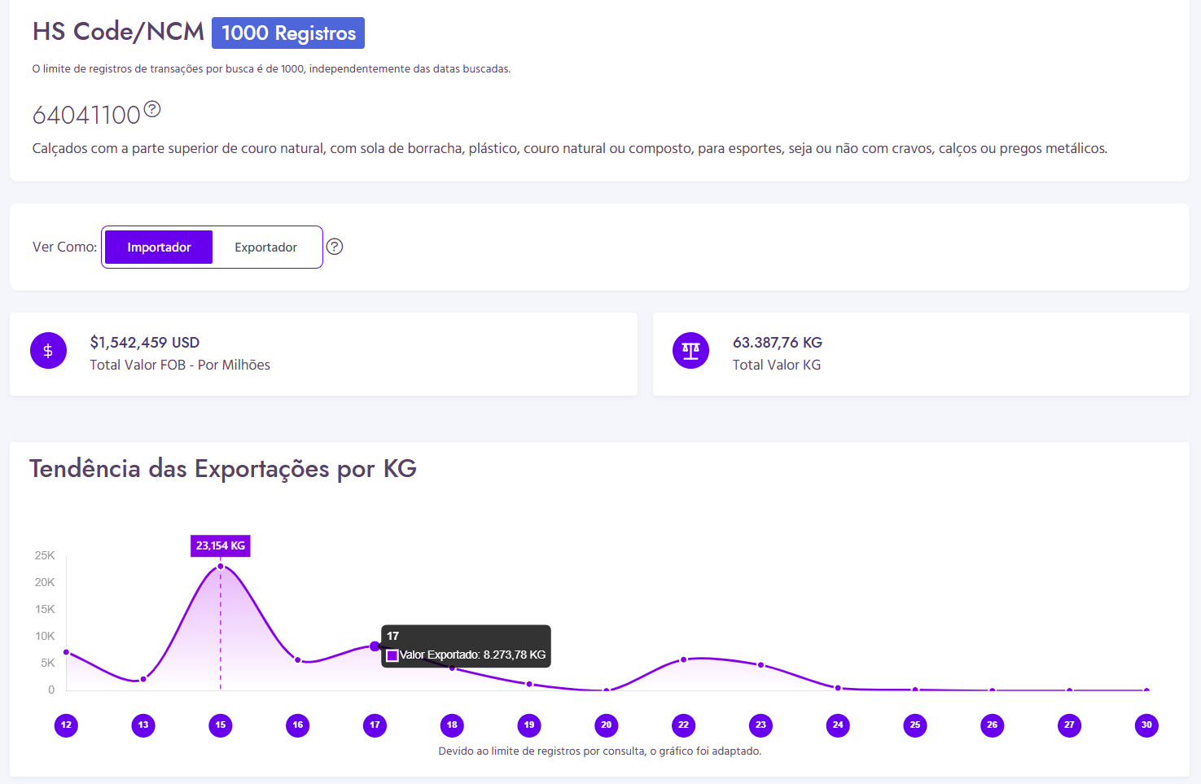Click highlighted data point for day 17
The height and width of the screenshot is (784, 1201).
coord(375,646)
